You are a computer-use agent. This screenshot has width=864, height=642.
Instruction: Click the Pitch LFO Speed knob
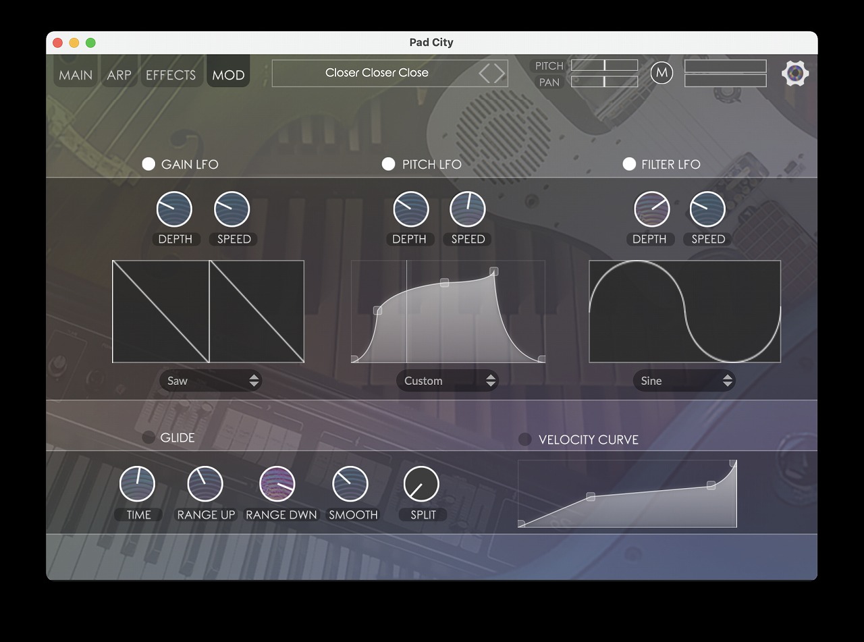tap(468, 209)
